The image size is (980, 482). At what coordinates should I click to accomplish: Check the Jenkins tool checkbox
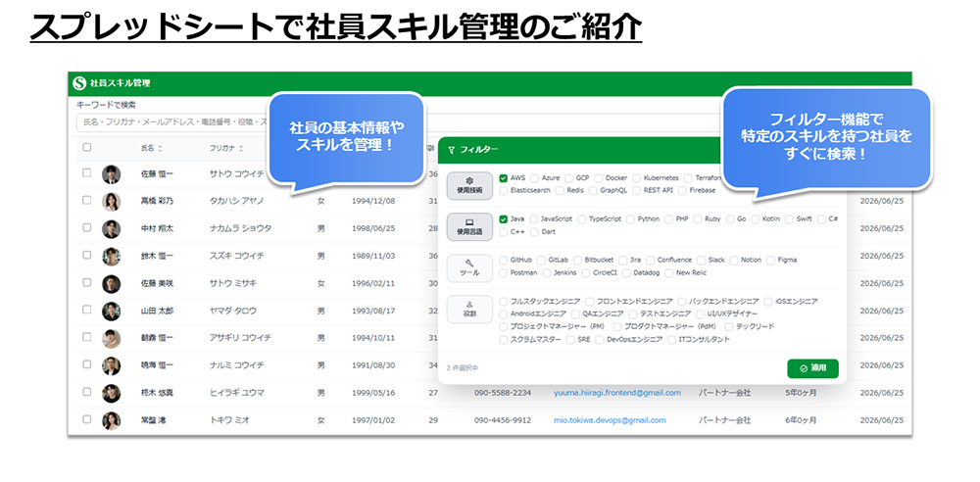547,273
